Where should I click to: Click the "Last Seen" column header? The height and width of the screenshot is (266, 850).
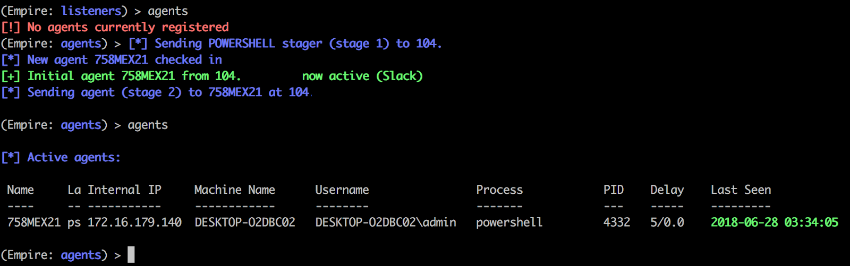[741, 190]
